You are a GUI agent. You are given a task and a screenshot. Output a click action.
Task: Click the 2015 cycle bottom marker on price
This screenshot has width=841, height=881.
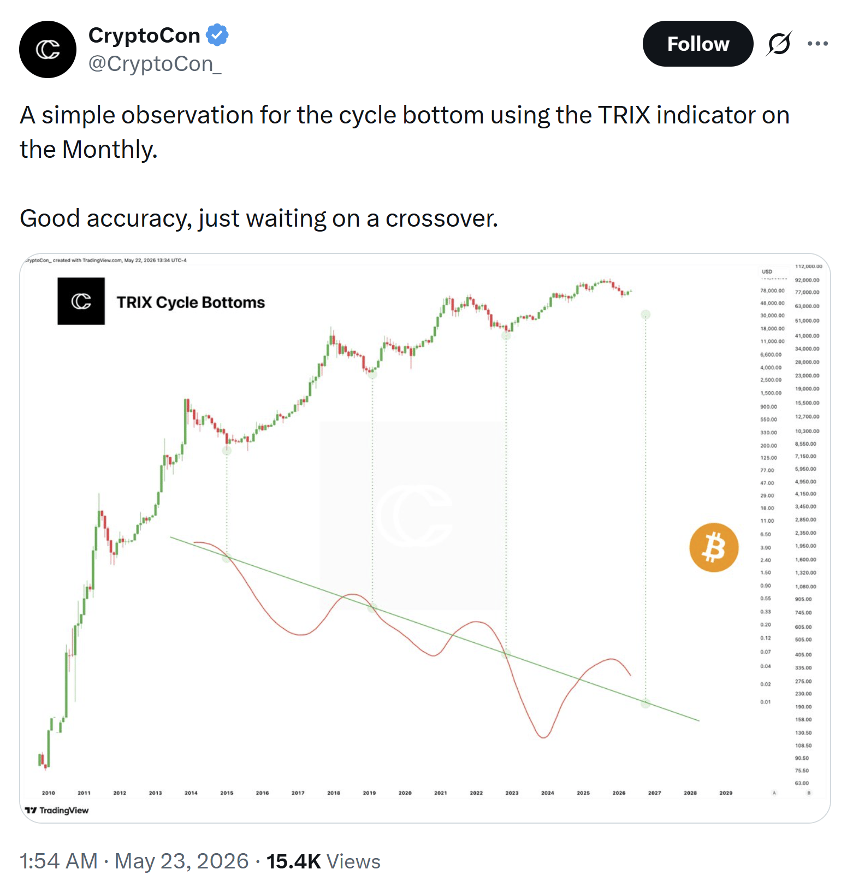pos(227,451)
